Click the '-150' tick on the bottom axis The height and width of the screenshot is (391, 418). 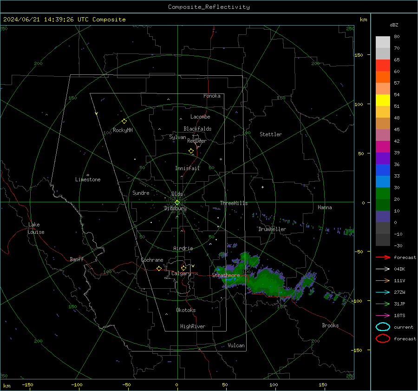[x=28, y=385]
